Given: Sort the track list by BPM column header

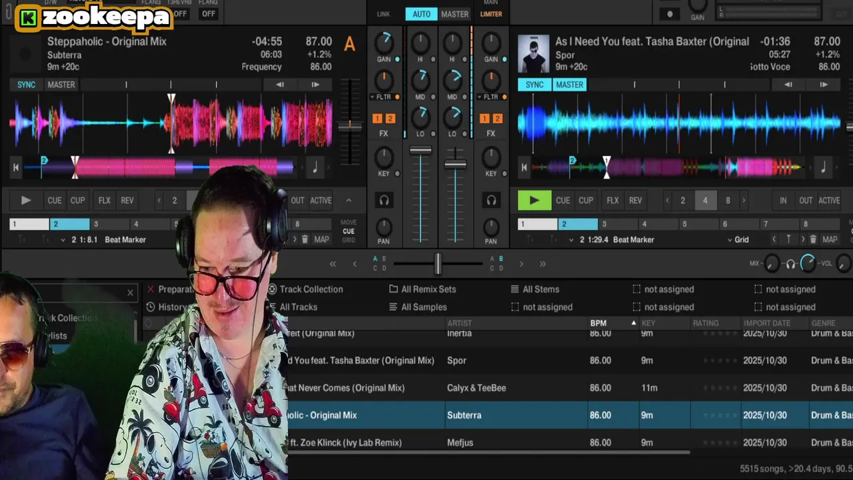Looking at the screenshot, I should pos(598,323).
